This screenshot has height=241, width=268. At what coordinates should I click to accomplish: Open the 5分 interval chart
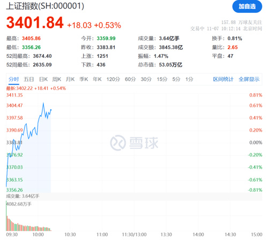pyautogui.click(x=176, y=79)
